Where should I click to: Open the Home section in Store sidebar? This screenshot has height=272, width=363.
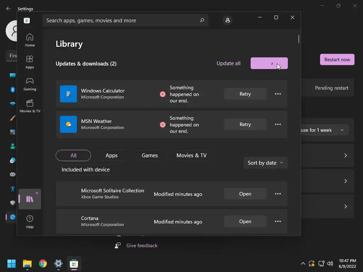(x=30, y=40)
